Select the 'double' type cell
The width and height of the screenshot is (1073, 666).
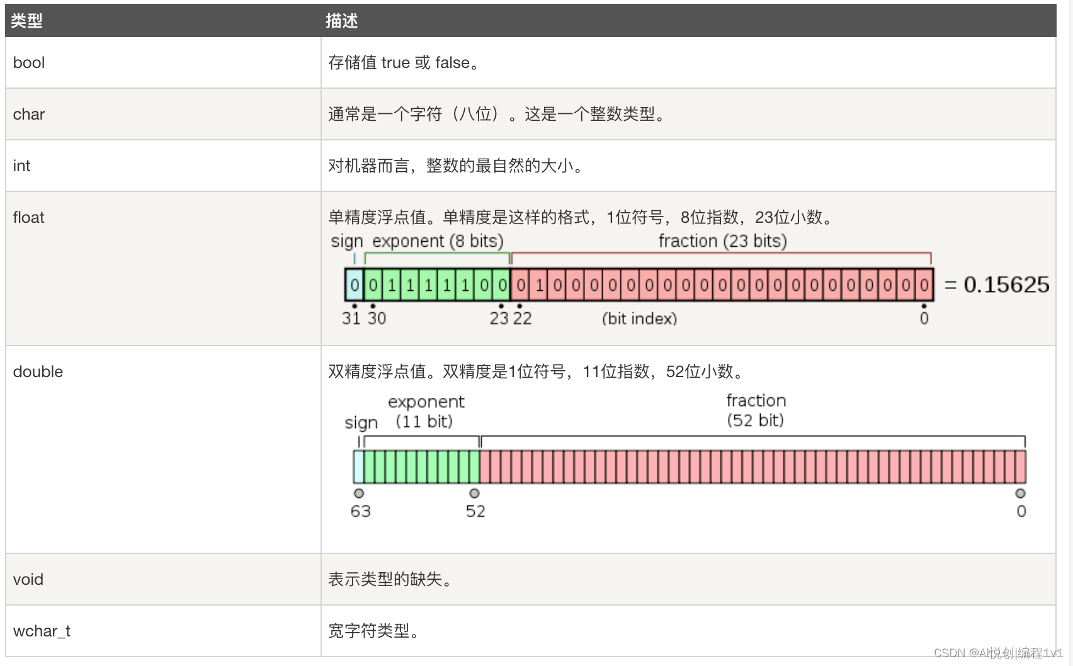coord(163,449)
